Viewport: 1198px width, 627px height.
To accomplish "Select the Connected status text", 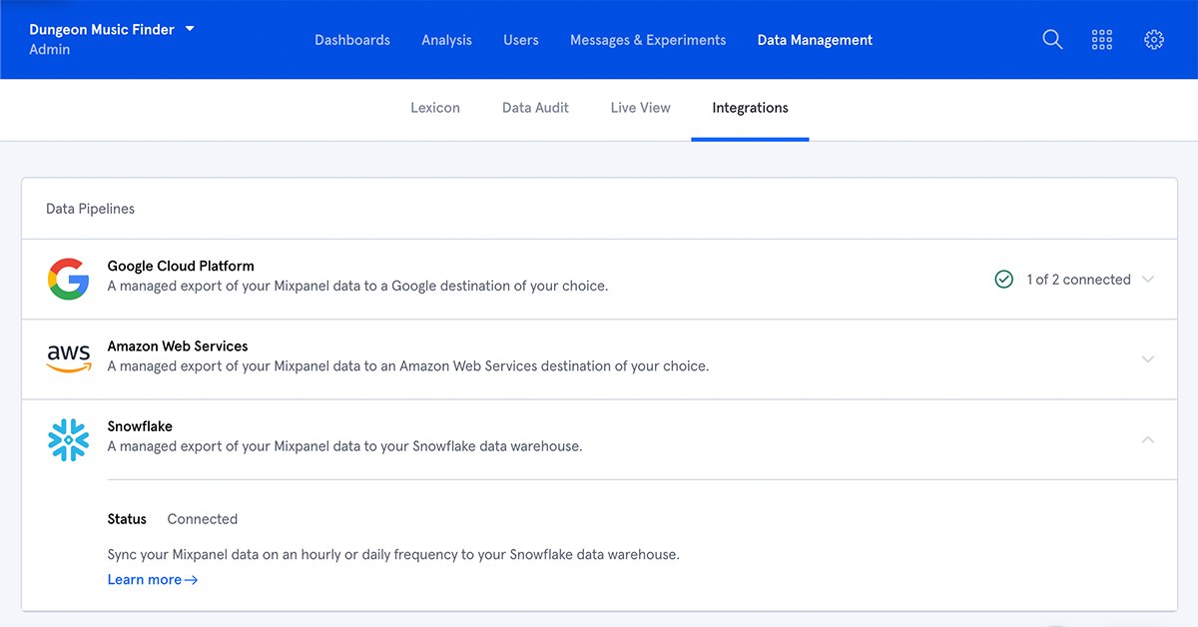I will pos(203,518).
